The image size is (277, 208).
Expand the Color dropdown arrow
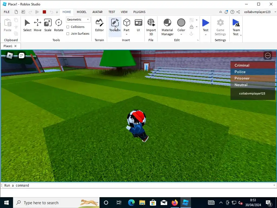(181, 34)
